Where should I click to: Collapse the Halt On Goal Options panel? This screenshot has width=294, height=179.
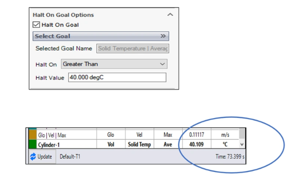[x=170, y=15]
